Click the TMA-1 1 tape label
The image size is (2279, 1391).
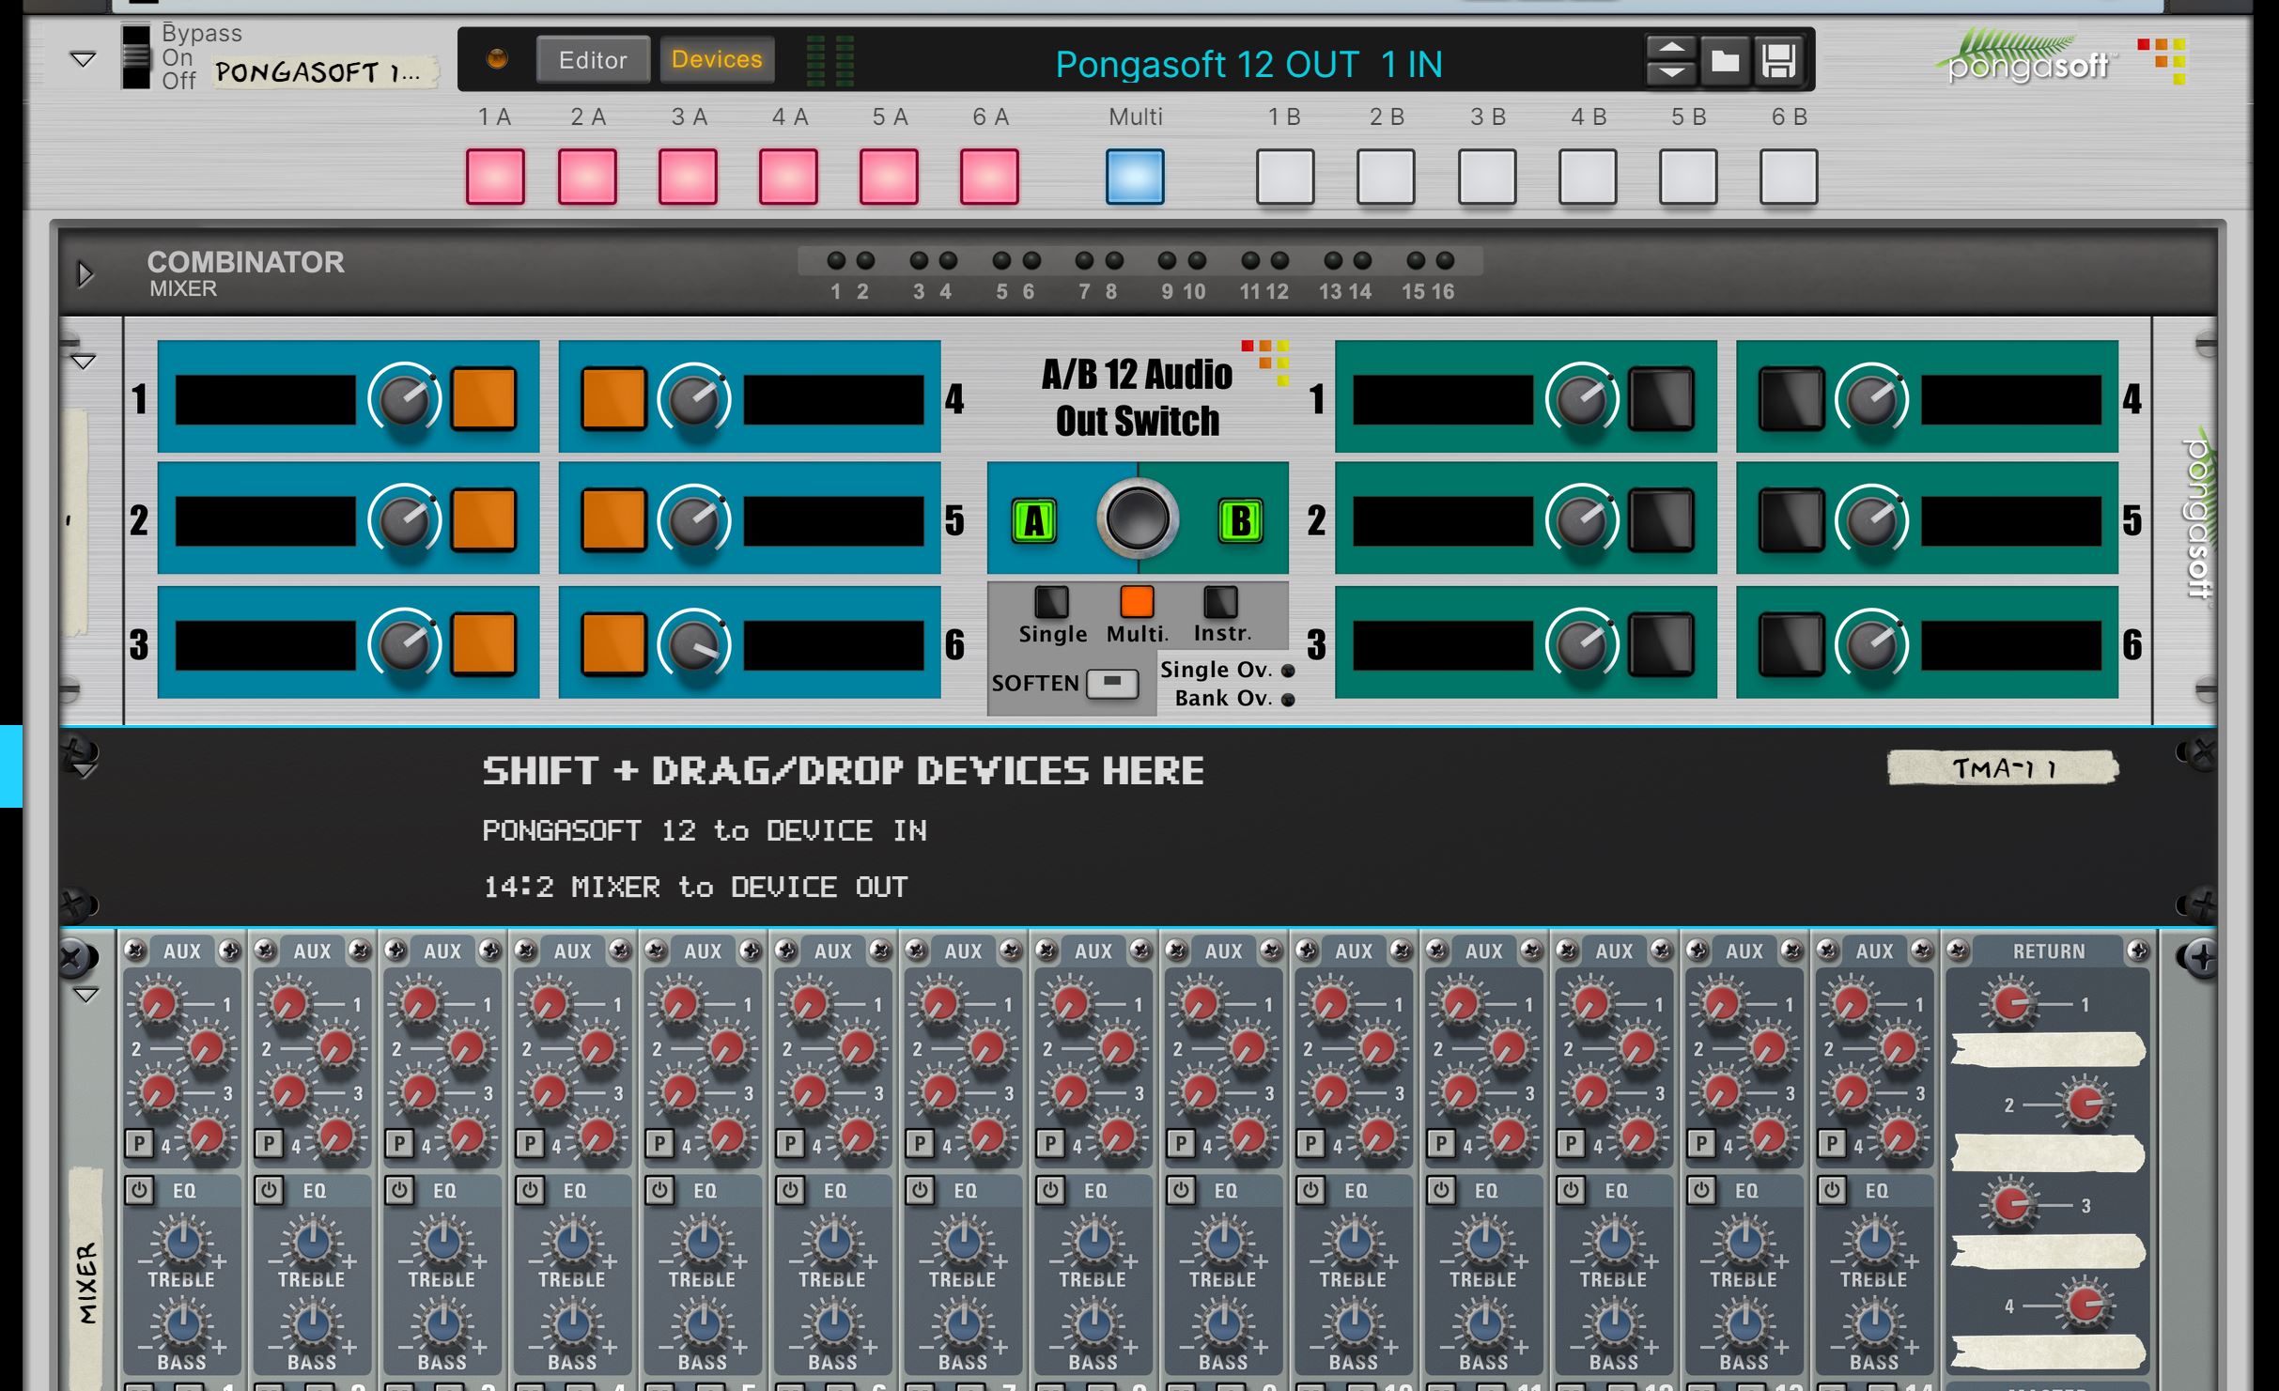point(2003,768)
